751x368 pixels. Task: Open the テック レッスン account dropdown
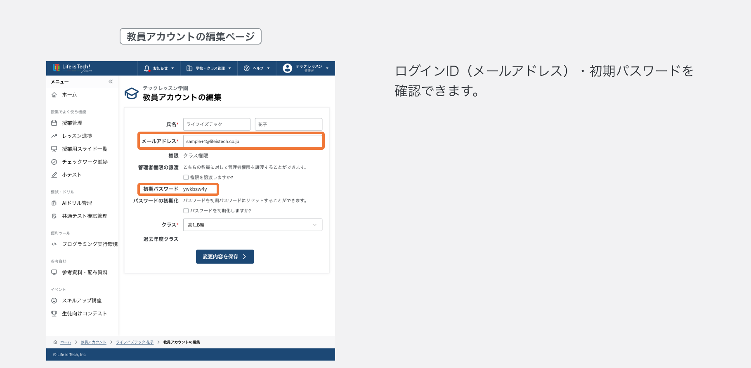[x=306, y=68]
